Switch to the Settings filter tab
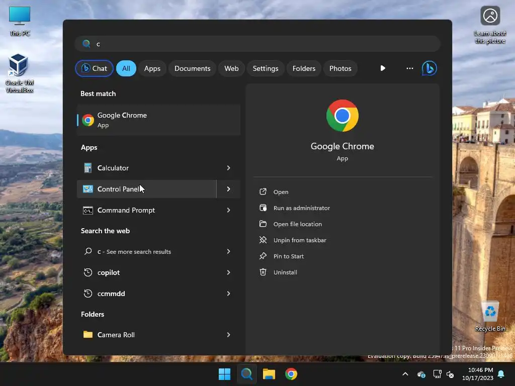Screen dimensions: 515x386 click(266, 68)
